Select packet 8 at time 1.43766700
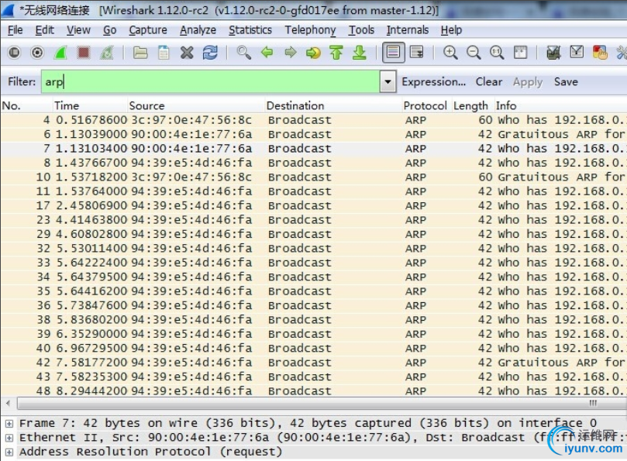 coord(313,163)
